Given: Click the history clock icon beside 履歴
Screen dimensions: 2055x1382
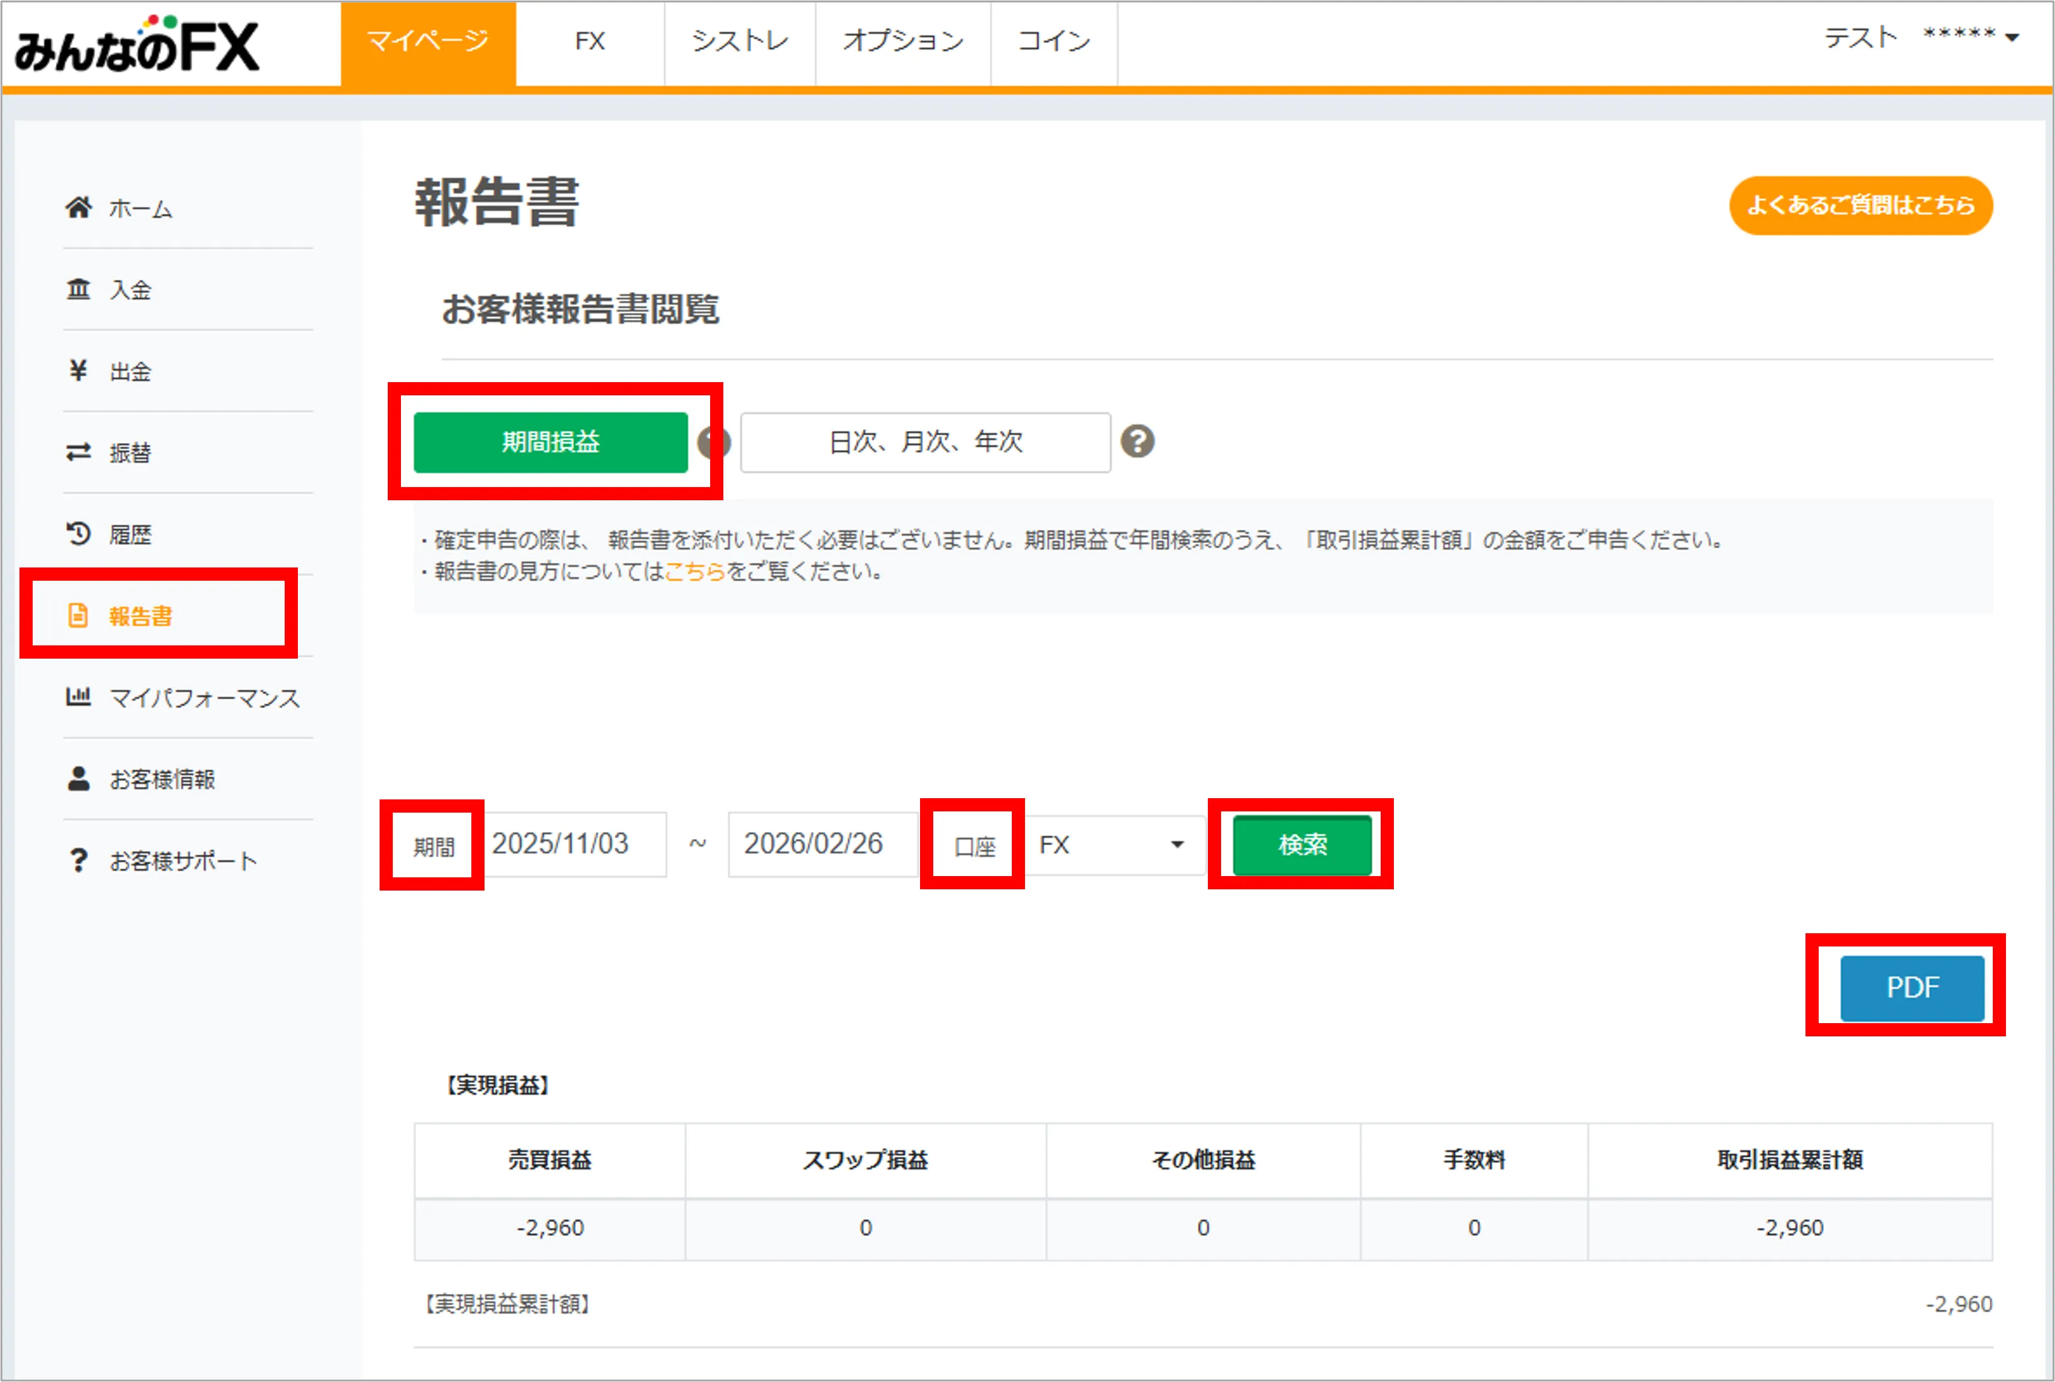Looking at the screenshot, I should coord(79,533).
